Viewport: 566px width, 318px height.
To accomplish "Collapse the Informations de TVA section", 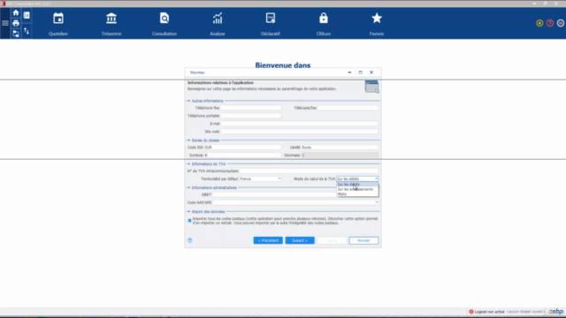I will (x=188, y=164).
